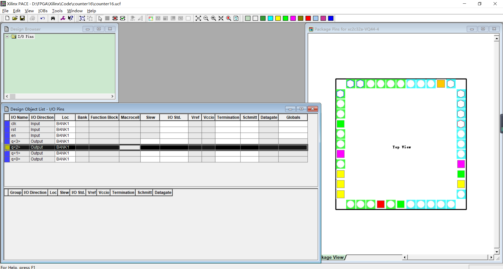Screen dimensions: 503x269
Task: Click the Globals column header
Action: coord(293,117)
